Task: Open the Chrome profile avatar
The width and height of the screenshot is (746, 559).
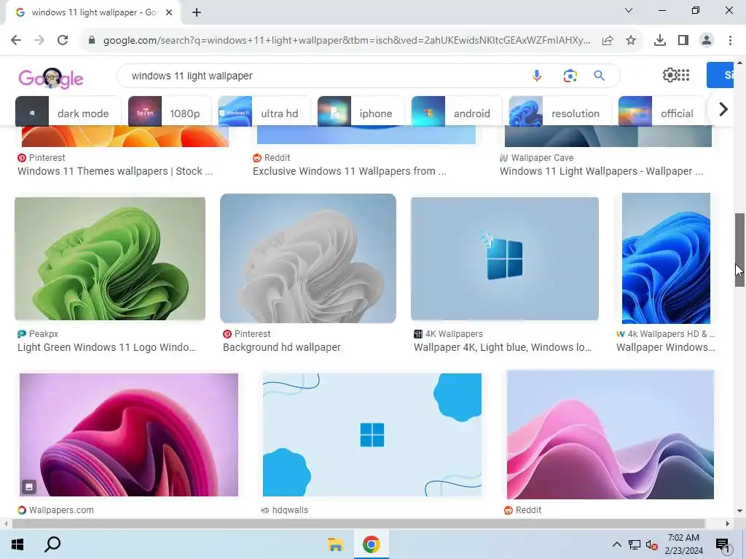Action: 707,41
